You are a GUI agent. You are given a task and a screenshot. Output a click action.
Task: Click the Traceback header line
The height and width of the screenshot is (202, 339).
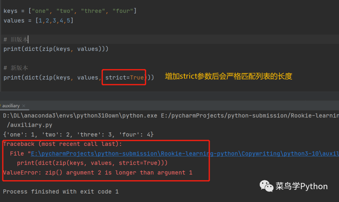(62, 144)
